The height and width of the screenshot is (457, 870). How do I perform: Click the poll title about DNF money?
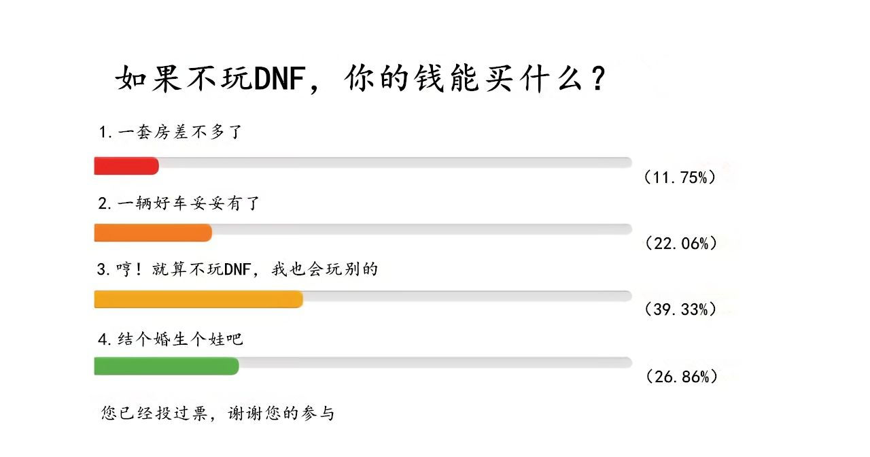point(361,79)
